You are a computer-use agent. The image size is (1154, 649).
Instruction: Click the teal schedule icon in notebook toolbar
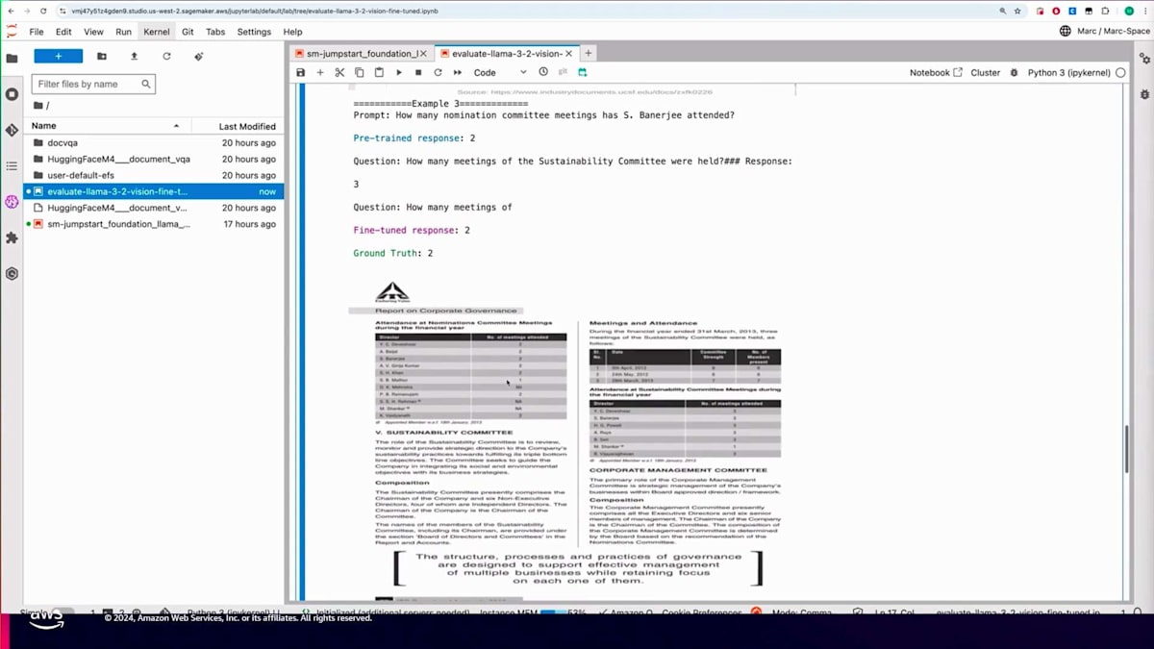click(583, 72)
